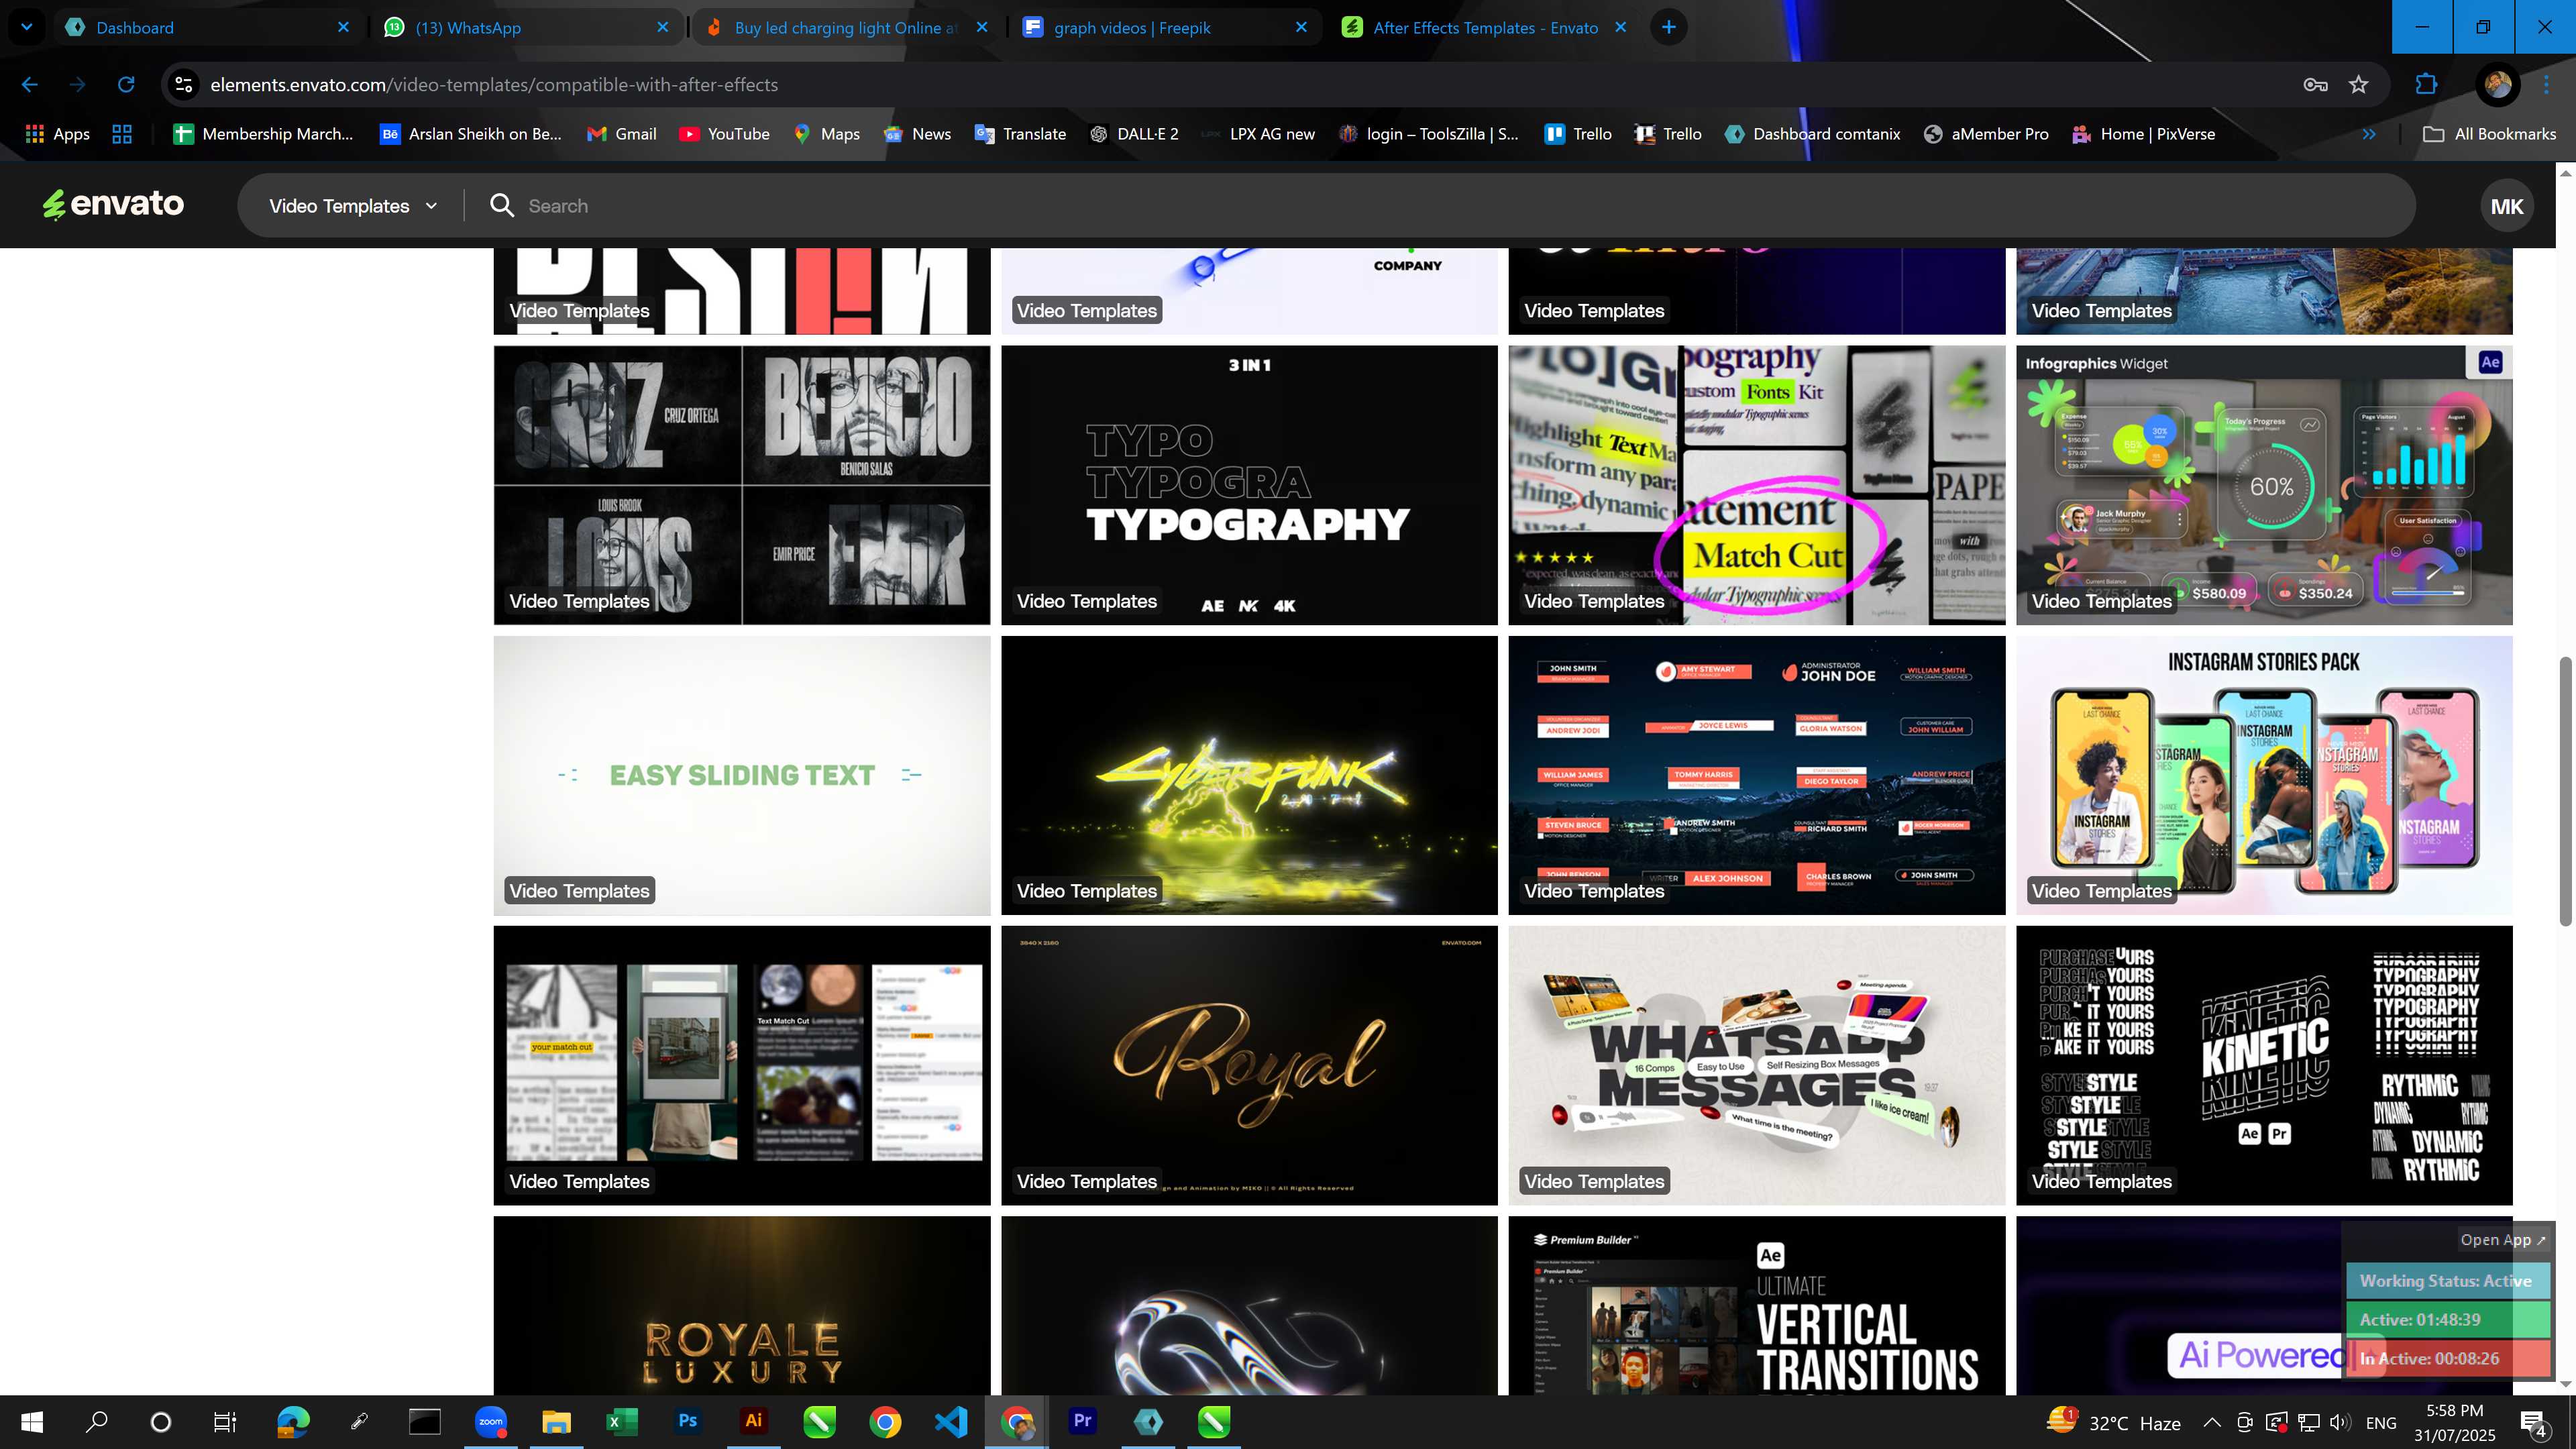Switch to the Buy led charging light tab
Image resolution: width=2576 pixels, height=1449 pixels.
point(845,27)
